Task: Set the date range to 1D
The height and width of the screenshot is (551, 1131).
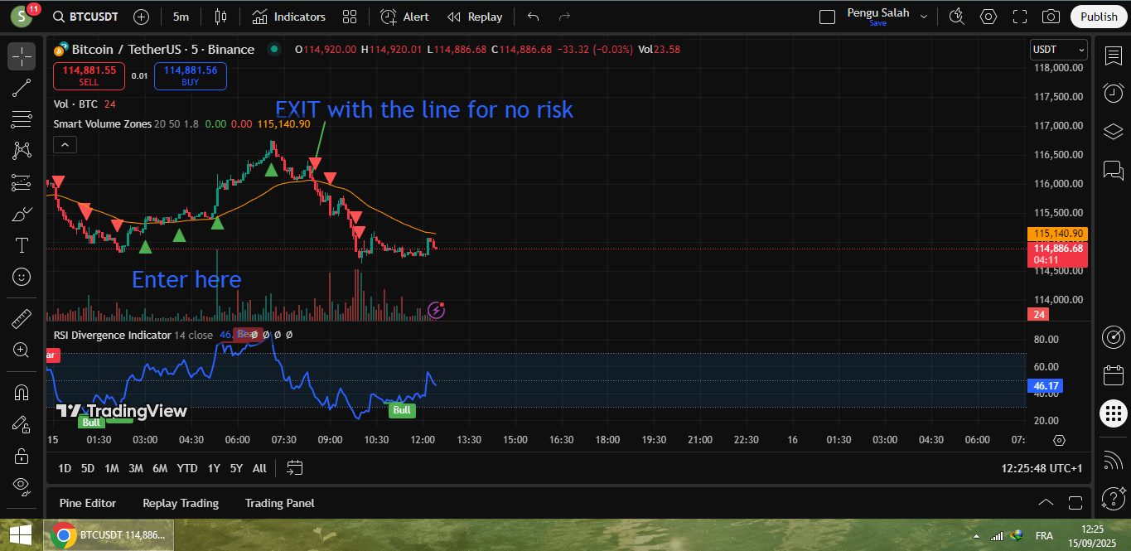Action: [65, 468]
